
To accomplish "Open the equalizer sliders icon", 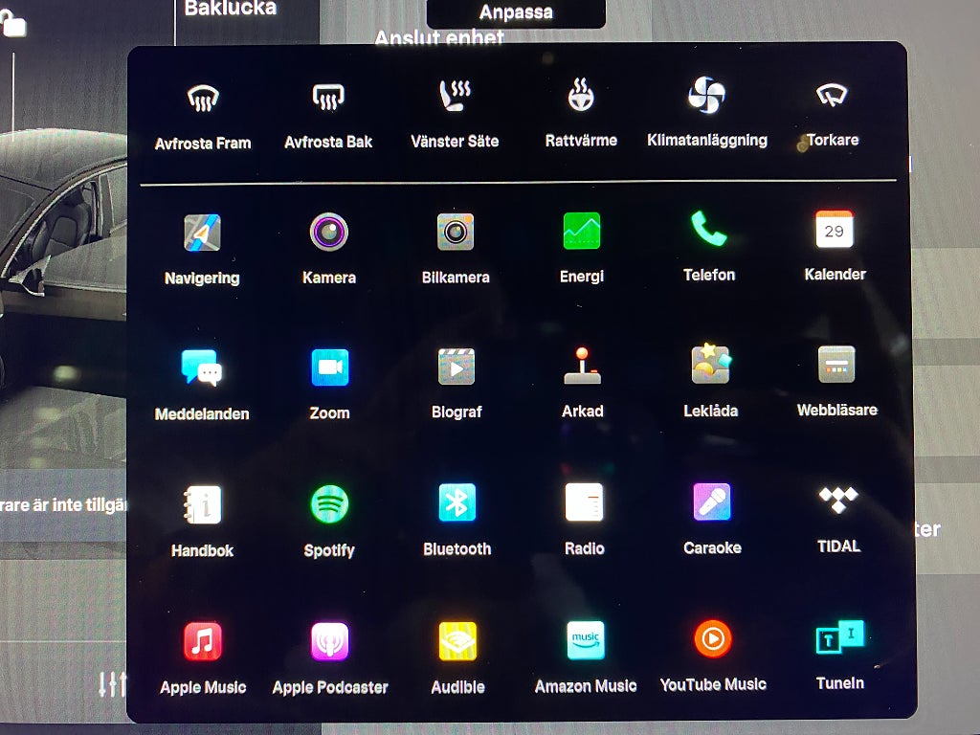I will tap(113, 684).
